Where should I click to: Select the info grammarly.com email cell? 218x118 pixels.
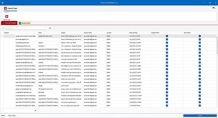(27, 46)
